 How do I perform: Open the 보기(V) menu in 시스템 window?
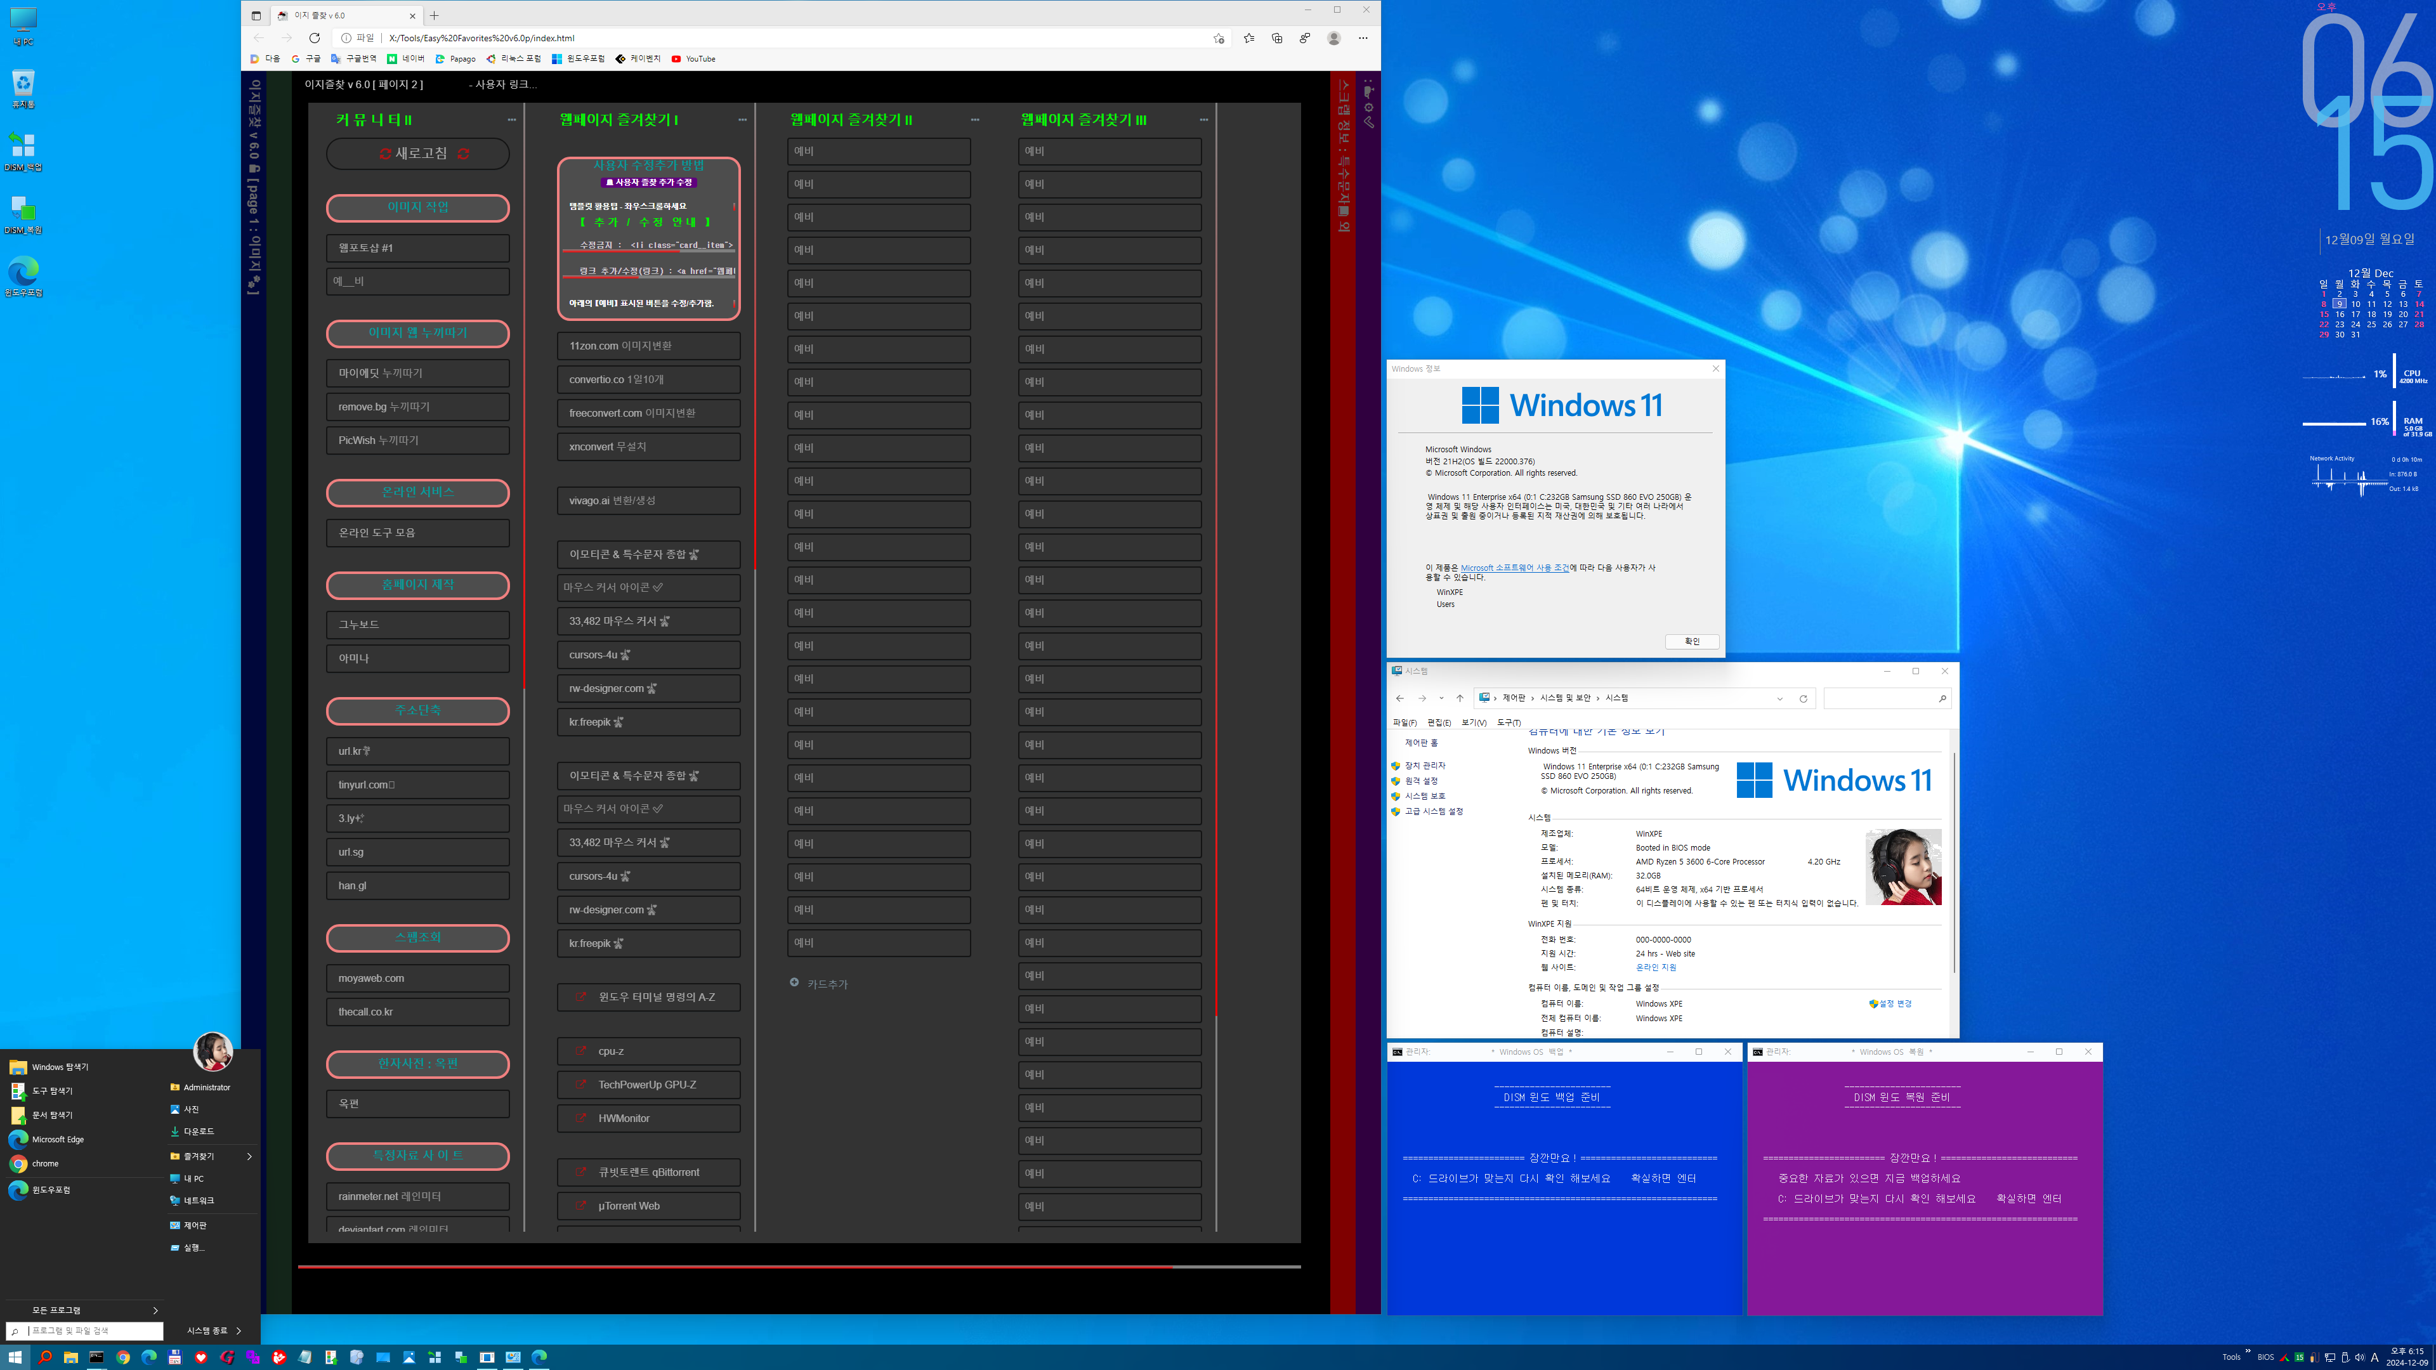[x=1473, y=722]
